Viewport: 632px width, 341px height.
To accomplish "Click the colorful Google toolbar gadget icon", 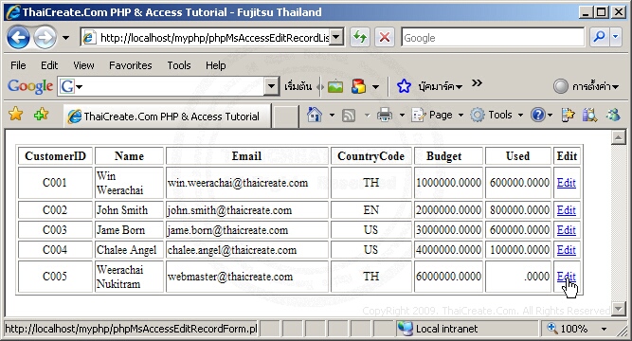I will pos(358,86).
